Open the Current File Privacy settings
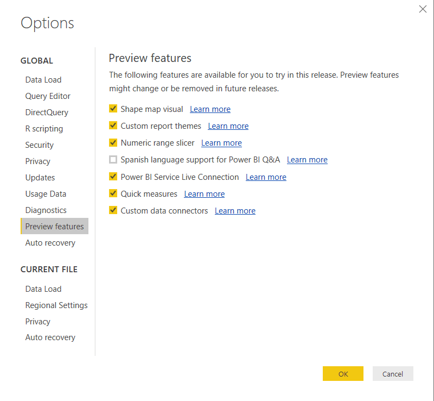The image size is (434, 401). coord(37,322)
